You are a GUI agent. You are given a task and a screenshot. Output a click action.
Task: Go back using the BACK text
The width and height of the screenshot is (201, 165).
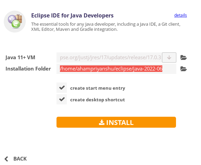[20, 159]
